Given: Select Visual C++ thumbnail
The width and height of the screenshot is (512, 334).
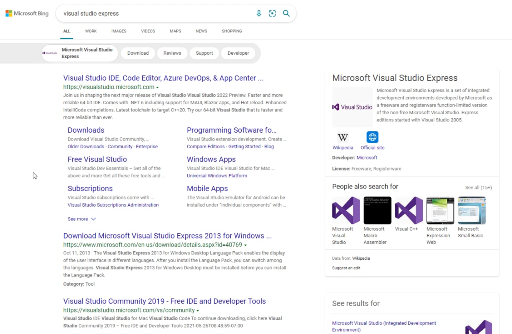Looking at the screenshot, I should [409, 210].
